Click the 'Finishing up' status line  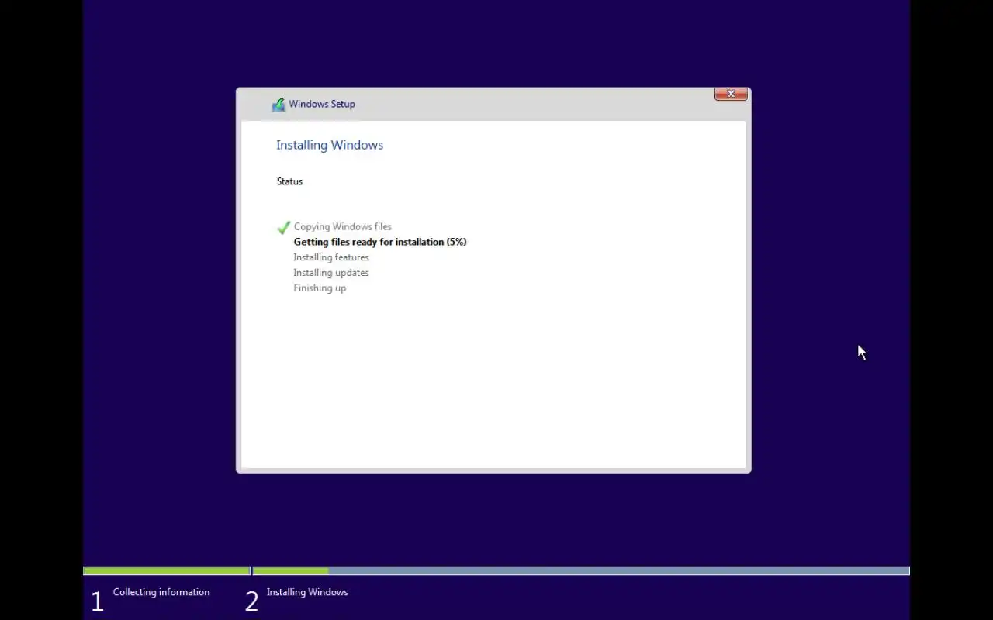click(x=320, y=288)
